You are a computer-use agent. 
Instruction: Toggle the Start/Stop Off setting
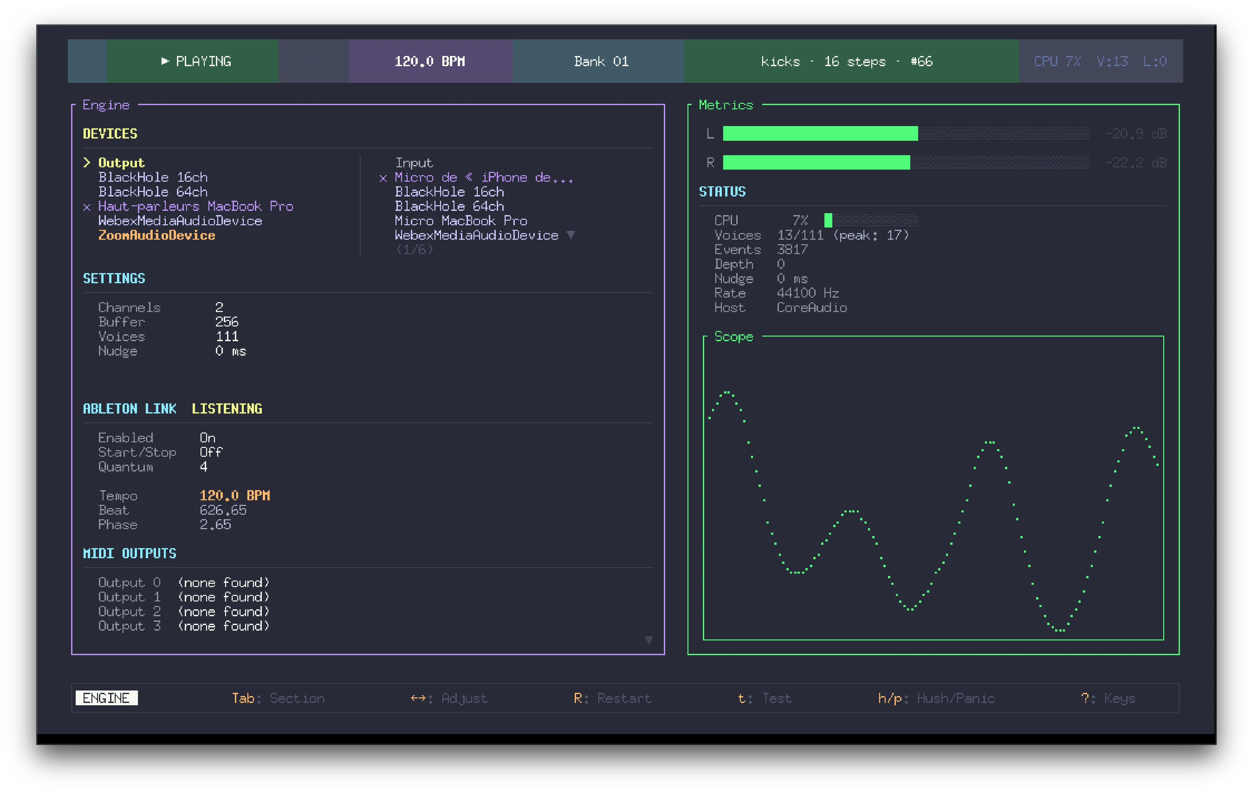click(x=211, y=452)
